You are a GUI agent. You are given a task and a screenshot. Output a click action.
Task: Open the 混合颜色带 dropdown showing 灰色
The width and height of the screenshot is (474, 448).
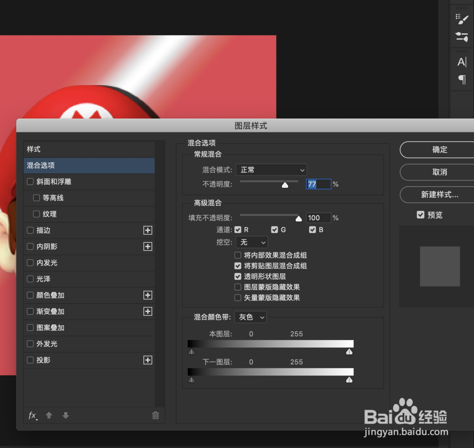pos(251,317)
